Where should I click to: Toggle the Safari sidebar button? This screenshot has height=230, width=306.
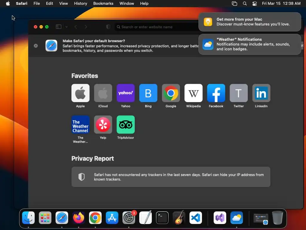(59, 27)
